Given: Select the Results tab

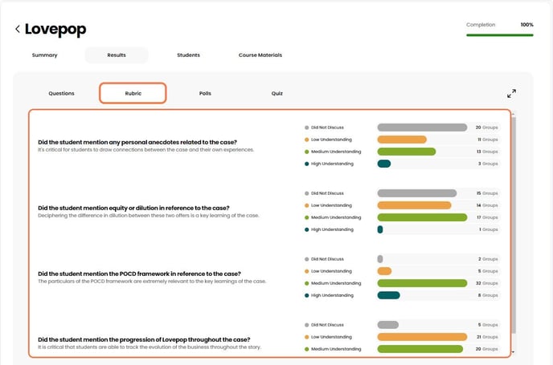Looking at the screenshot, I should (117, 55).
